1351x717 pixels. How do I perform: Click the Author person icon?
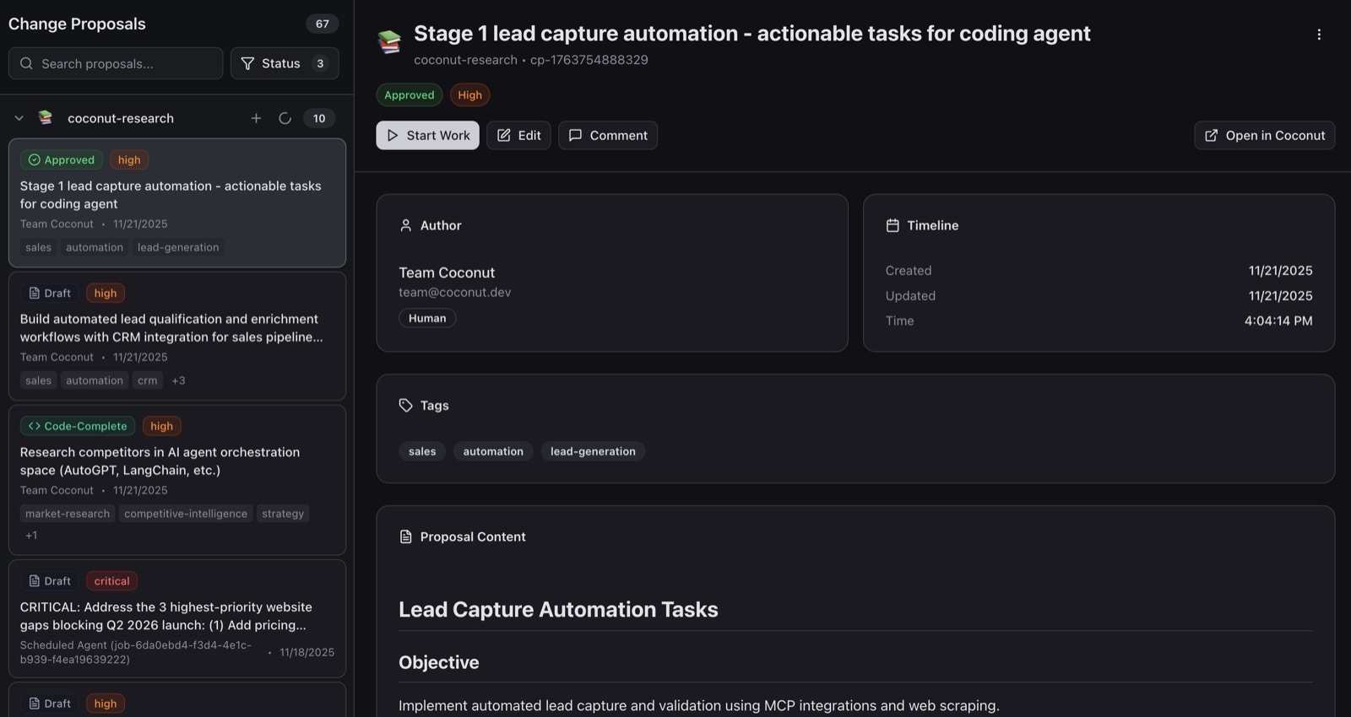click(x=405, y=225)
